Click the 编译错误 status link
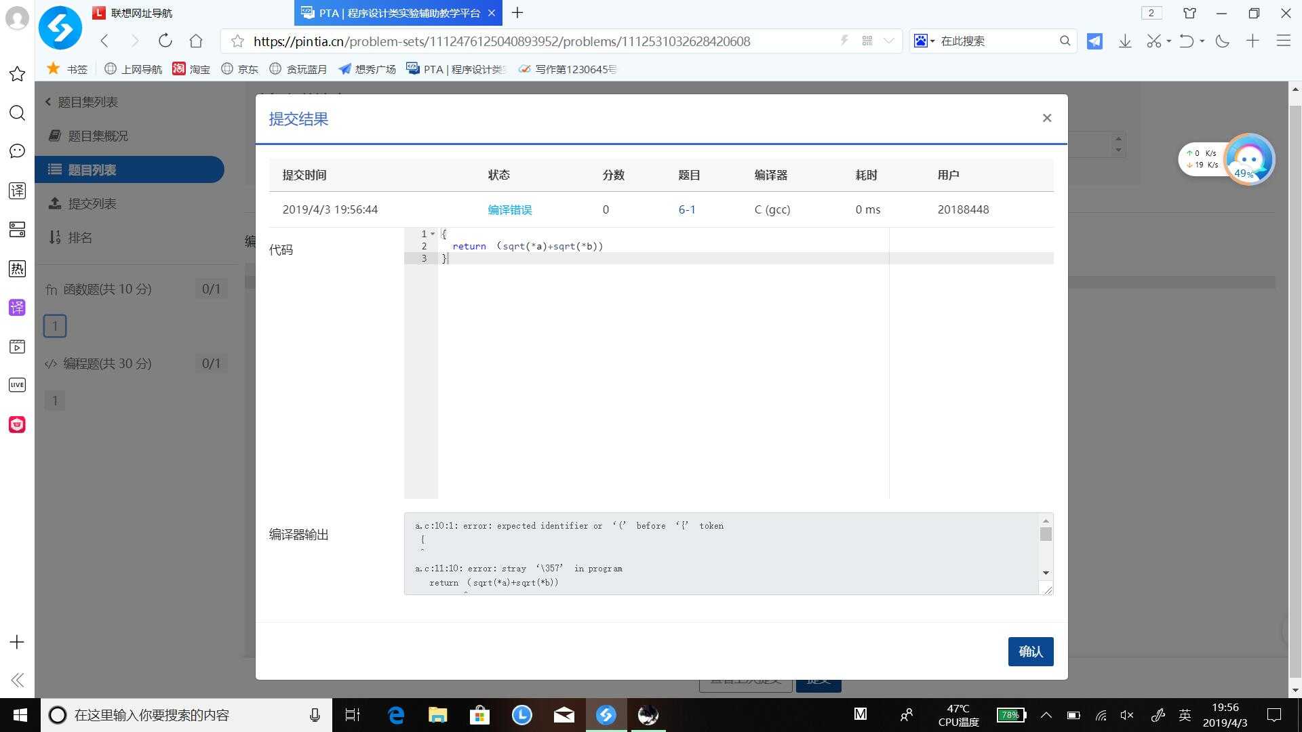This screenshot has height=732, width=1302. click(x=510, y=209)
